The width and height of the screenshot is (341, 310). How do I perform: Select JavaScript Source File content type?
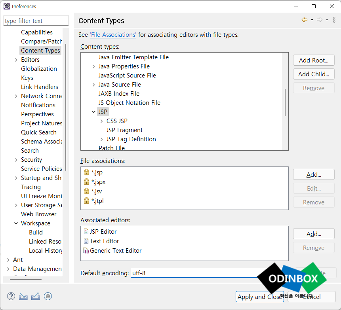coord(127,76)
